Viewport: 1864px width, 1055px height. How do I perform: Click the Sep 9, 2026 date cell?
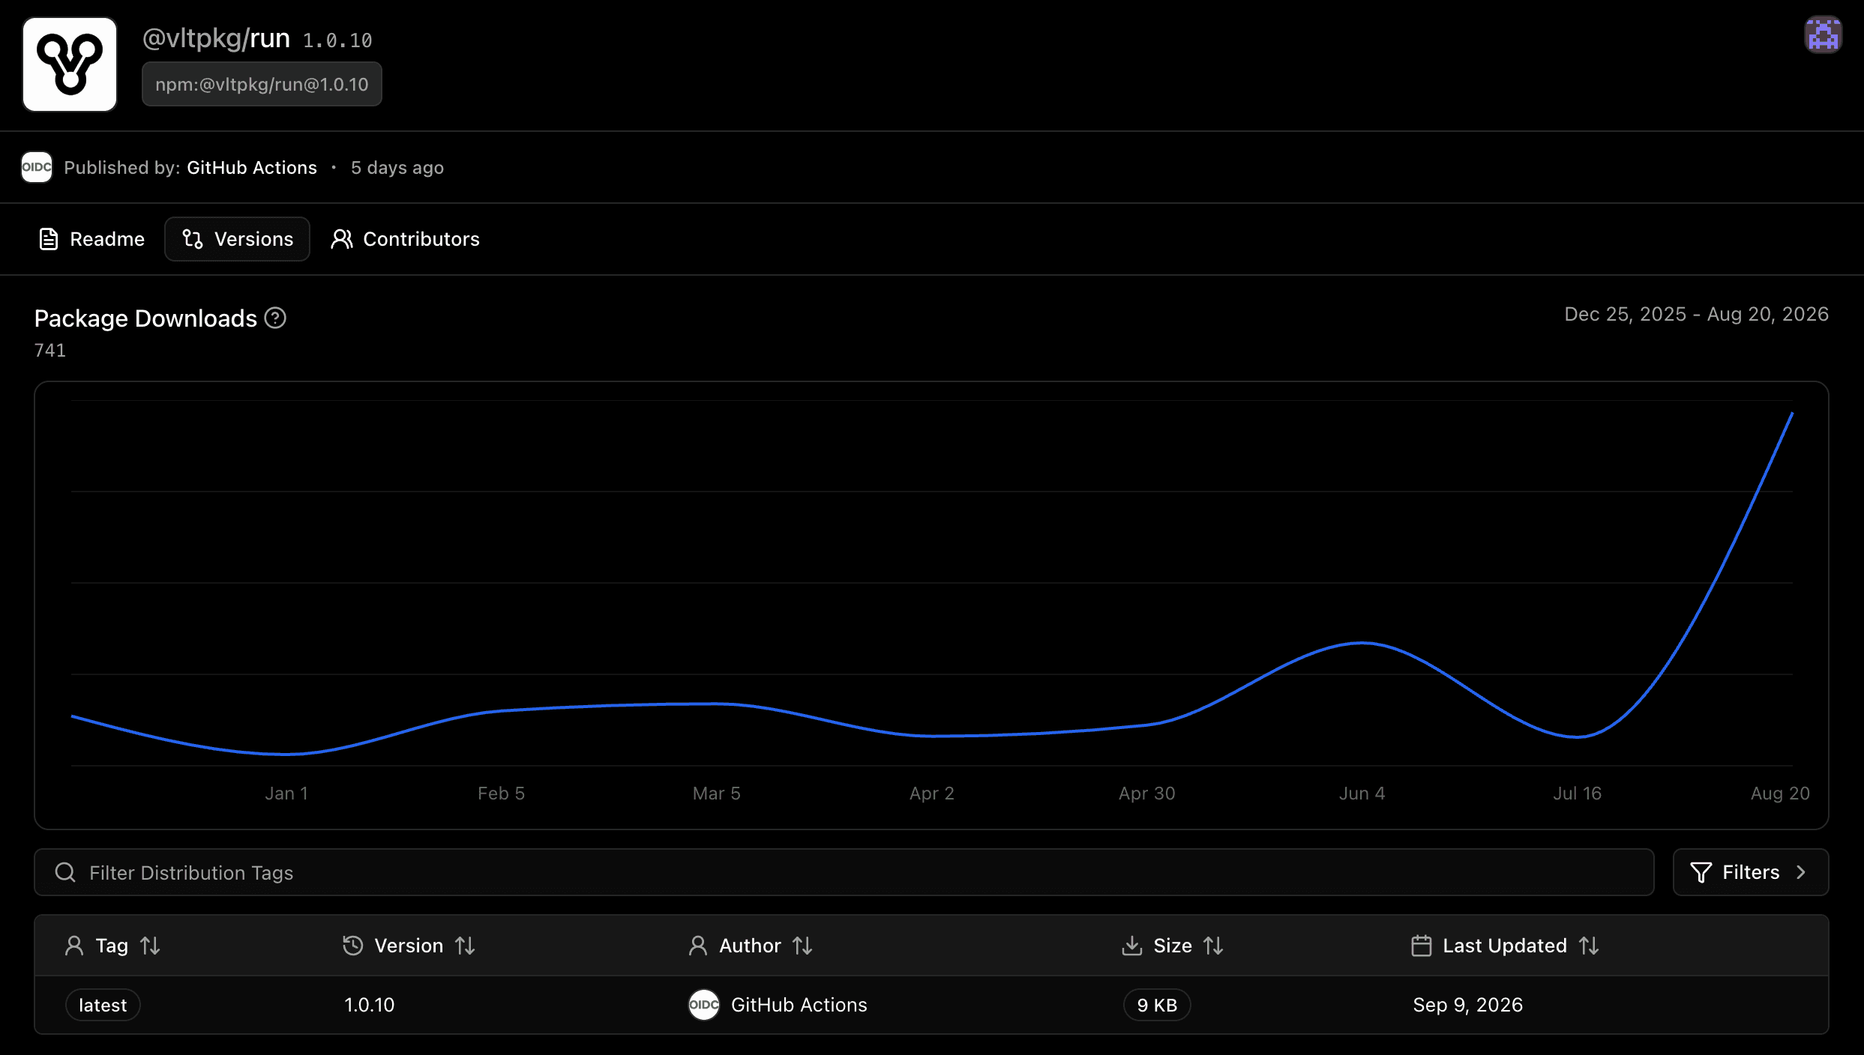click(1467, 1005)
